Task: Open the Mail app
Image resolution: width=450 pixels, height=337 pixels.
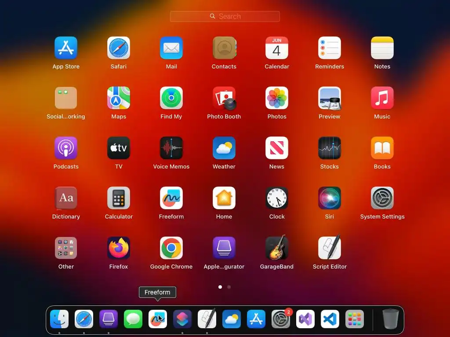Action: tap(171, 48)
